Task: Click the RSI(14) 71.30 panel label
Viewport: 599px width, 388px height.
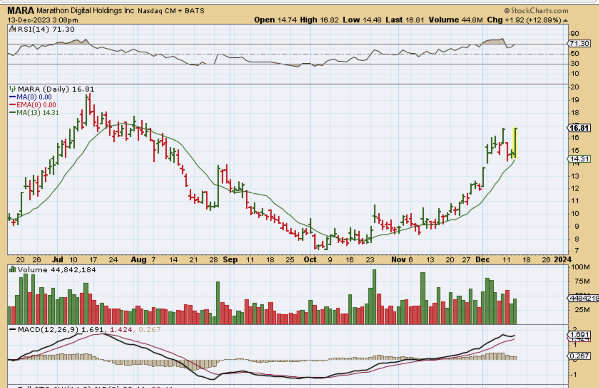Action: (x=46, y=29)
